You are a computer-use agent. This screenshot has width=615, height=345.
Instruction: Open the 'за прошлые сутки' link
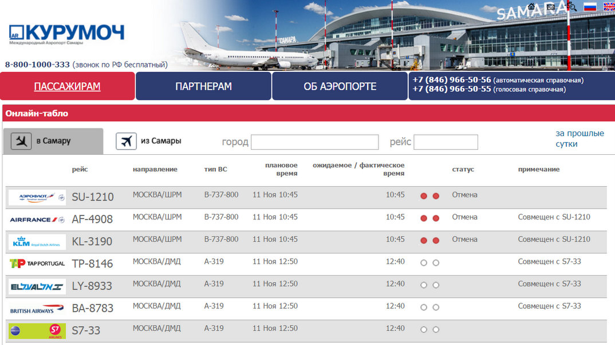tap(579, 138)
